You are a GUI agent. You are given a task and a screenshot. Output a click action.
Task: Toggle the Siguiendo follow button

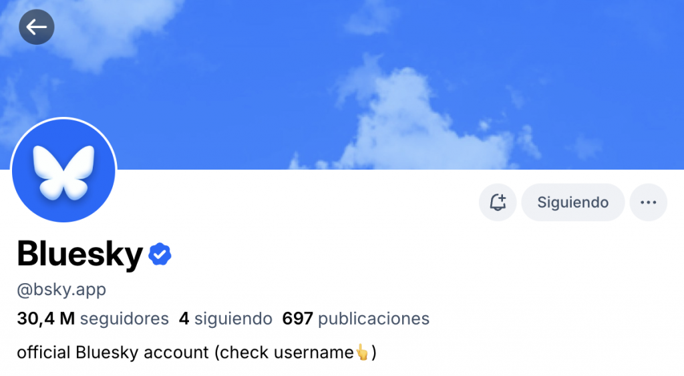coord(572,202)
